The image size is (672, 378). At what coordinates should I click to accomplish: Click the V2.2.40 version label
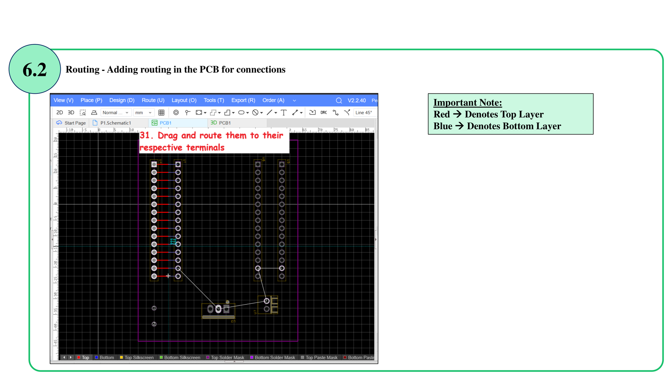click(356, 100)
